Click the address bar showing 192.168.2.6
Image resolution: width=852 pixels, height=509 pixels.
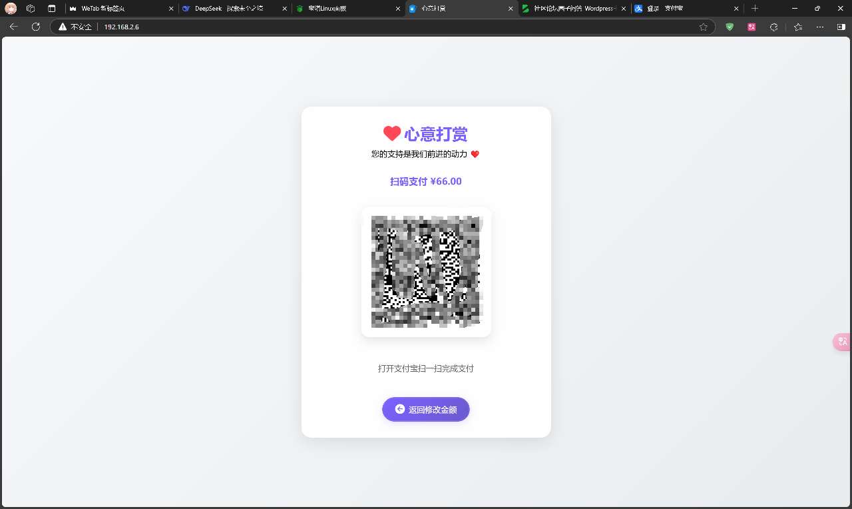[383, 27]
